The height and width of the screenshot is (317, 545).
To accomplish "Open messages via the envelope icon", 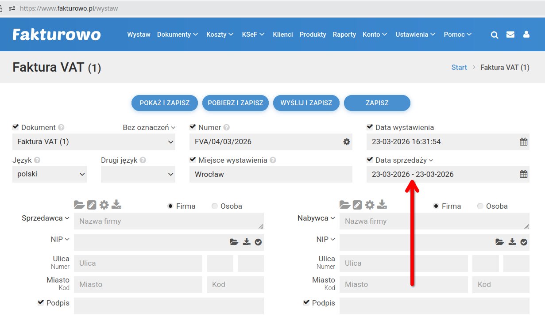I will [510, 34].
